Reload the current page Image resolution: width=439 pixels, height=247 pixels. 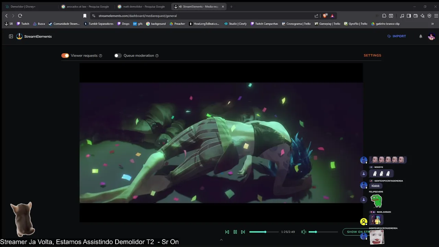20,16
